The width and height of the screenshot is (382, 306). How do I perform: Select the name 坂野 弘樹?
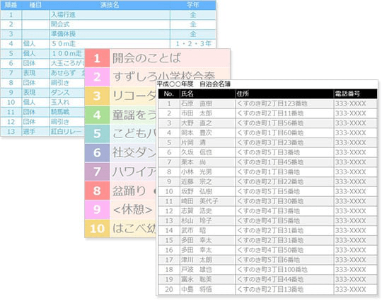(x=197, y=191)
